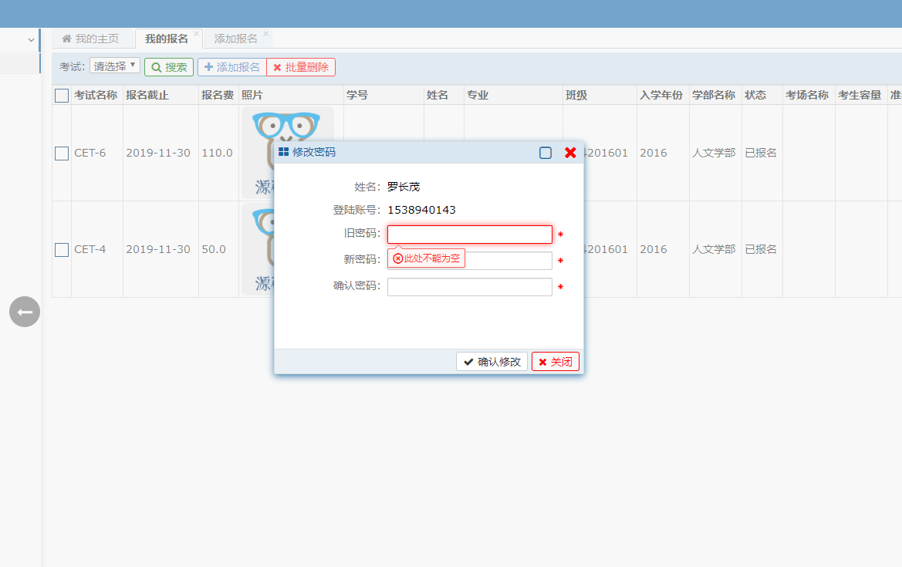Check the select-all checkbox in the table header

(61, 94)
